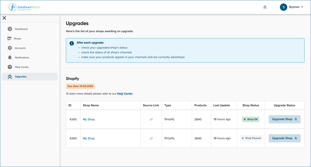The image size is (311, 167).
Task: Click the Shop Name column header
Action: click(x=91, y=105)
